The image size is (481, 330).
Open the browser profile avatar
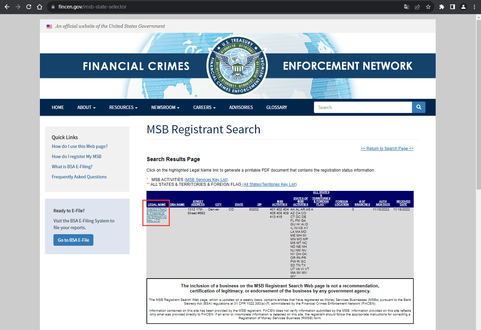click(x=463, y=7)
